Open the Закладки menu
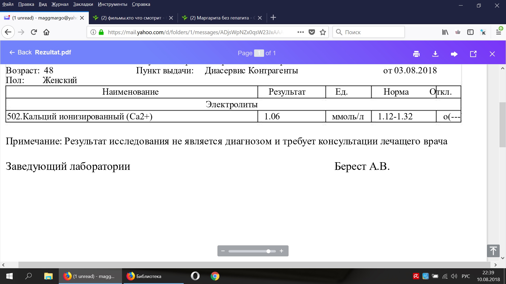Screen dimensions: 506x284 pos(83,4)
